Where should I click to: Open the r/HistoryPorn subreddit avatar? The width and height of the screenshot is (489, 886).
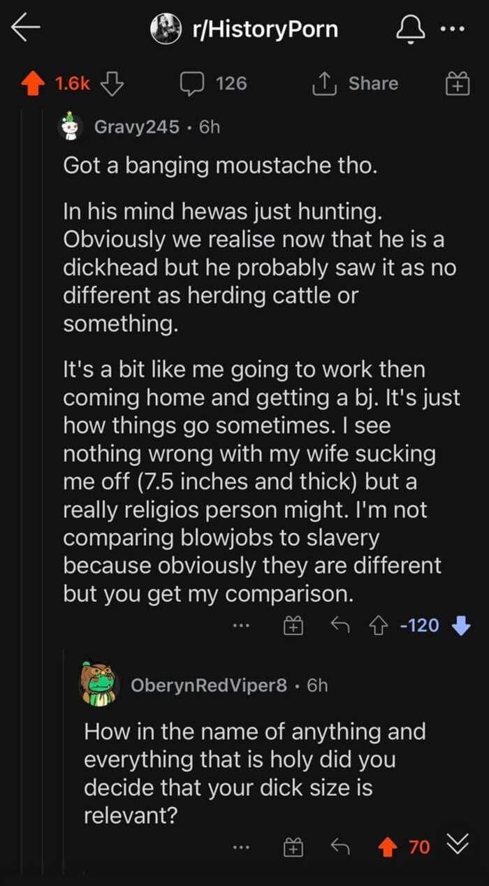(166, 29)
